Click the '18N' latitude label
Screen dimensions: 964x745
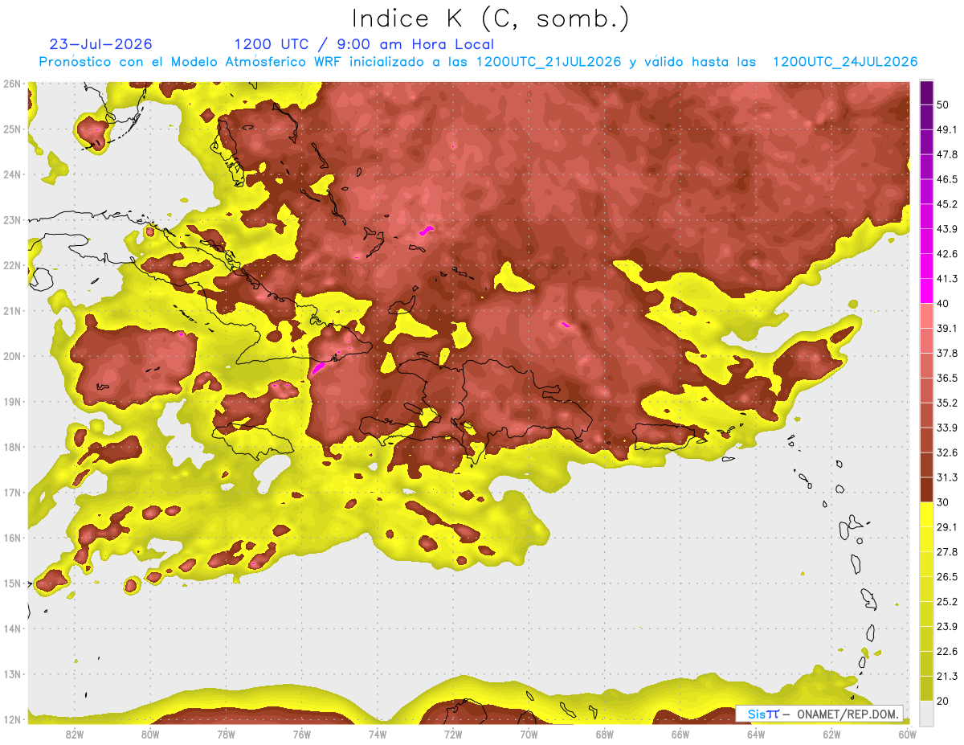12,447
